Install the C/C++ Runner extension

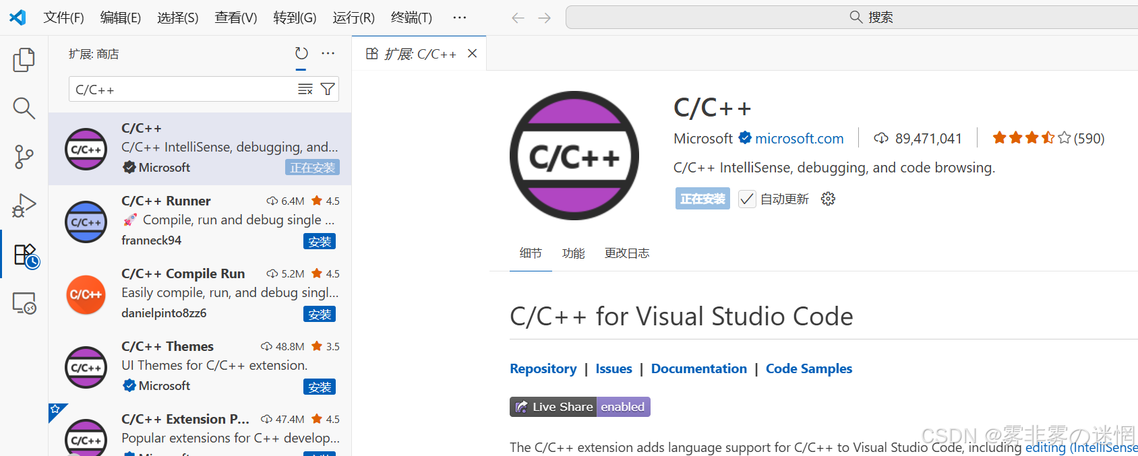320,241
